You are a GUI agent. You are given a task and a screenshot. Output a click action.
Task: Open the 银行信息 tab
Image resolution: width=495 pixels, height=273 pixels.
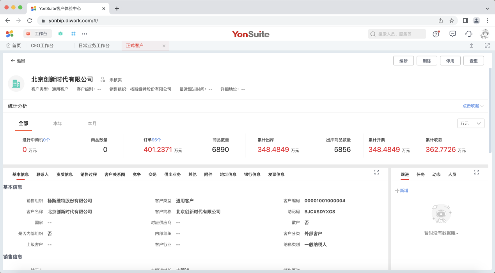[252, 175]
